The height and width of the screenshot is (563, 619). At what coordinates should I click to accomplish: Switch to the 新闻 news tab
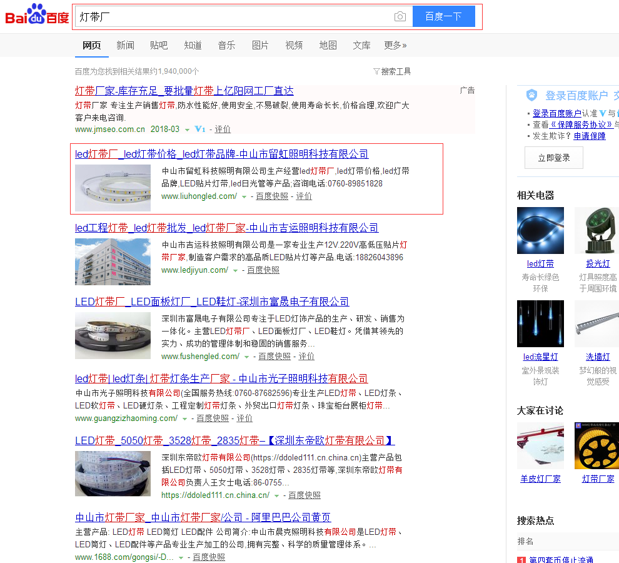[125, 45]
